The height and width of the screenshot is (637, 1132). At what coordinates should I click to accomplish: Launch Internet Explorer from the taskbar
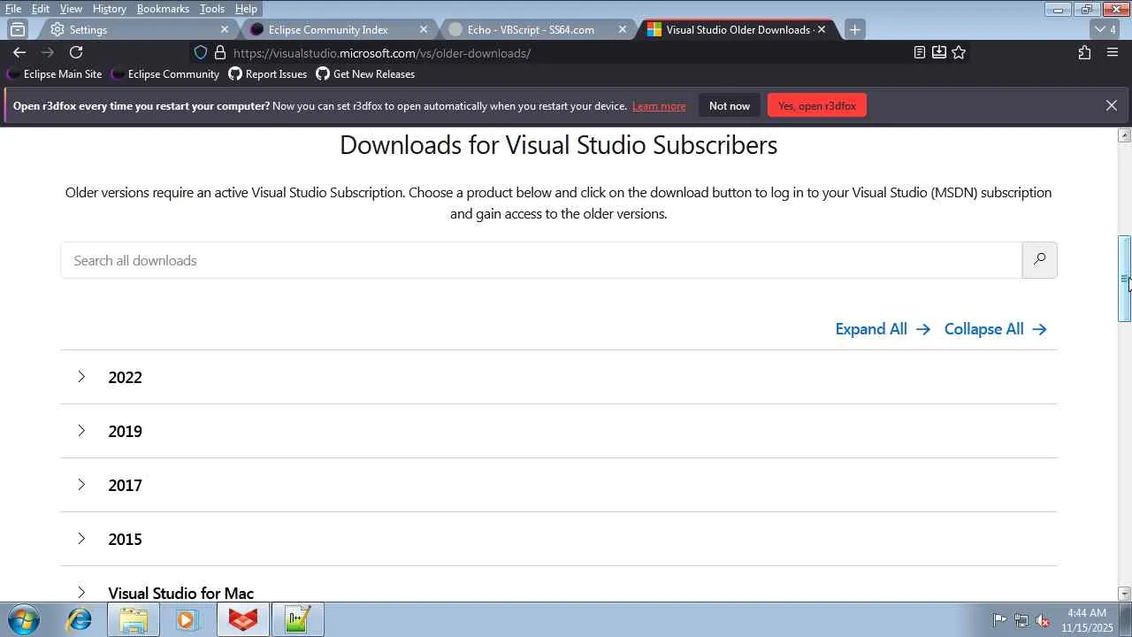point(80,619)
